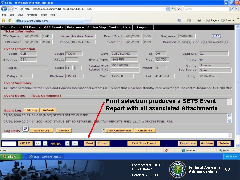
Task: Click the Add to Favorites icon
Action: [10, 20]
